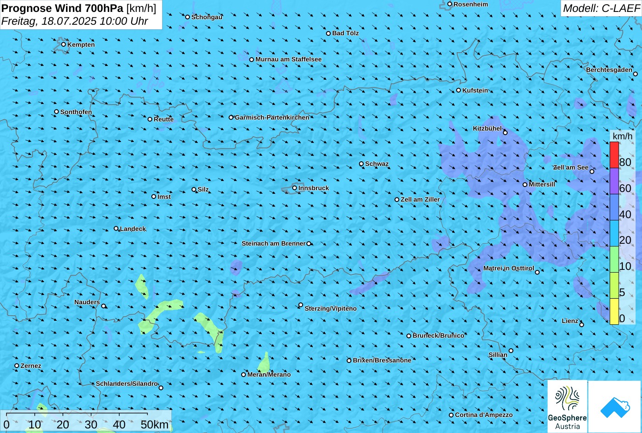
Task: Click the Bad Tölz label
Action: (x=346, y=33)
